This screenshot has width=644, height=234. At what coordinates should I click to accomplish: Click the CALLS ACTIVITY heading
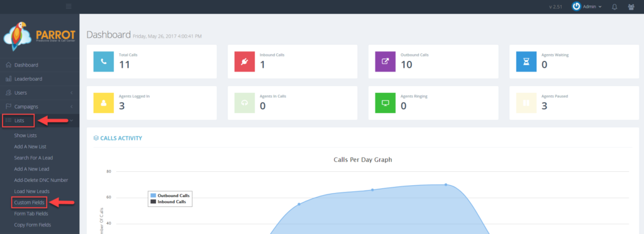point(121,138)
